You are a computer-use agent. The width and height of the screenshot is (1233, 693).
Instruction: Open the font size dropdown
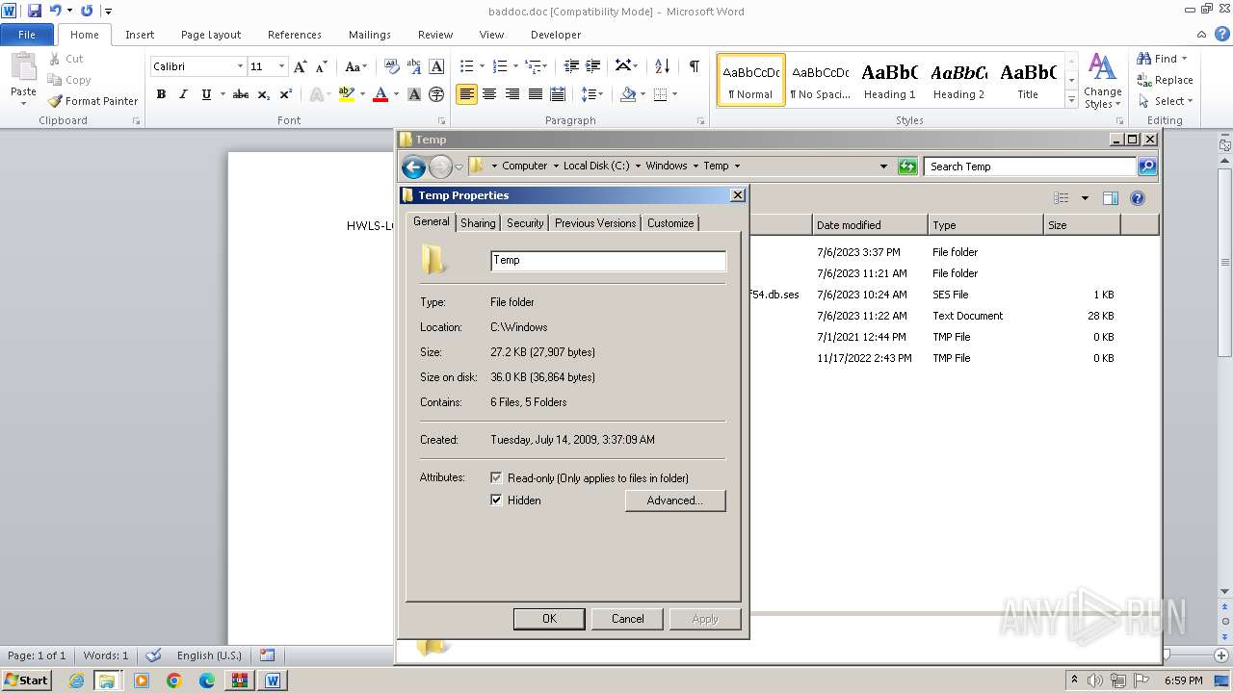tap(281, 66)
